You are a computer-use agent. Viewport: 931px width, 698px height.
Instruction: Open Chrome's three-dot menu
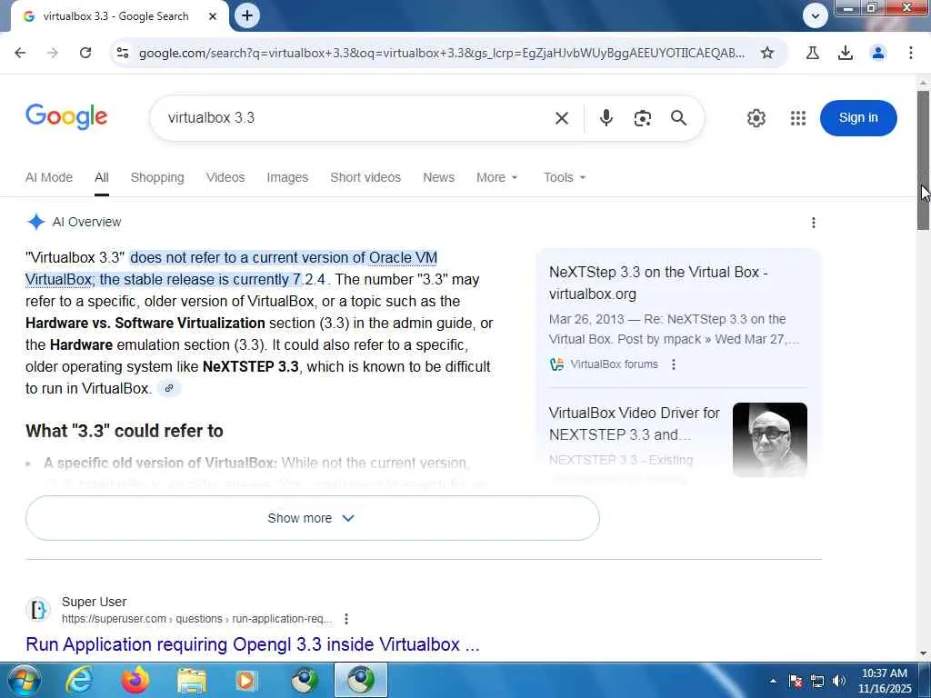[911, 53]
